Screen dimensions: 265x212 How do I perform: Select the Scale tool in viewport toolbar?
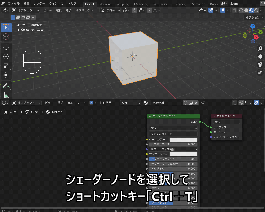tap(6, 66)
